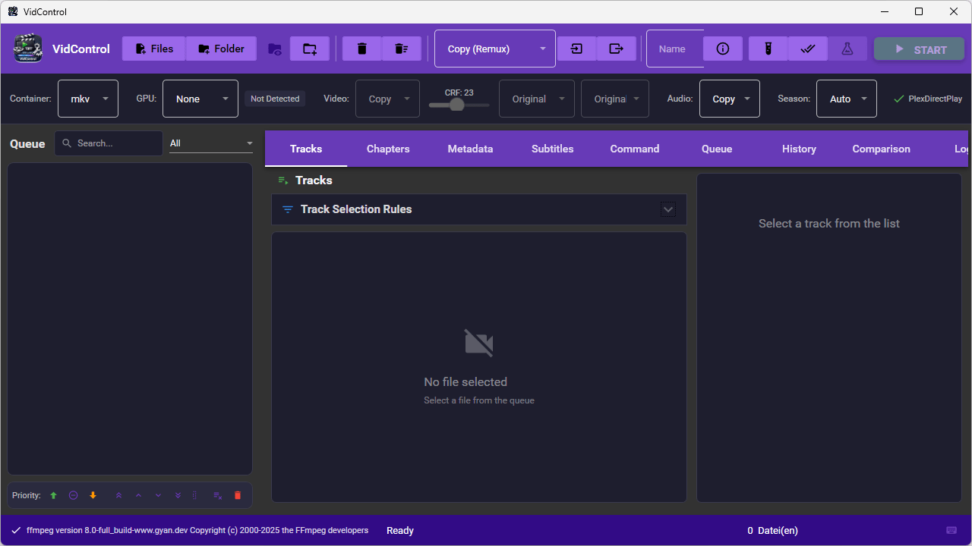This screenshot has height=546, width=972.
Task: Open the Copy (Remux) preset dropdown
Action: pos(495,49)
